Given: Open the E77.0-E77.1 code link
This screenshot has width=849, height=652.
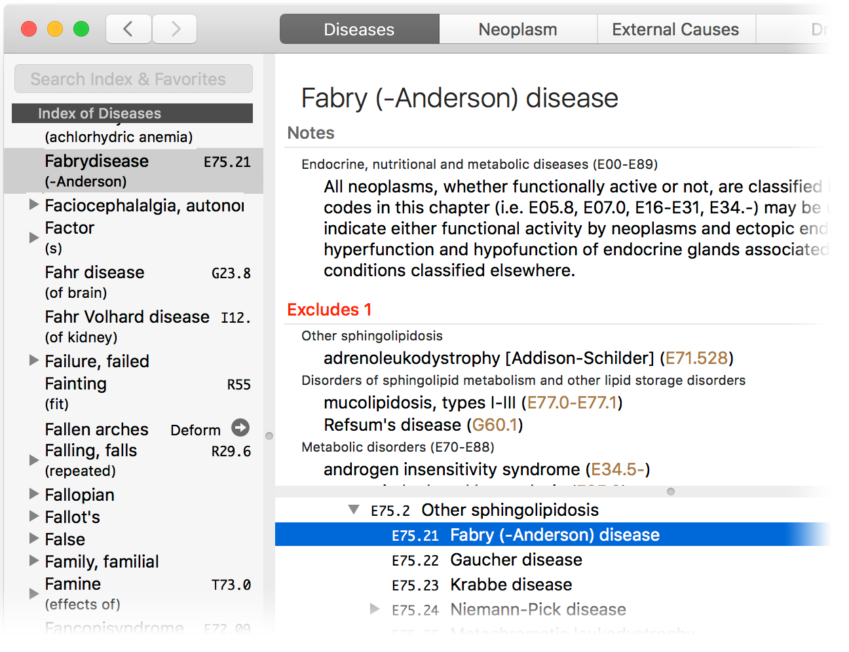Looking at the screenshot, I should (x=572, y=403).
